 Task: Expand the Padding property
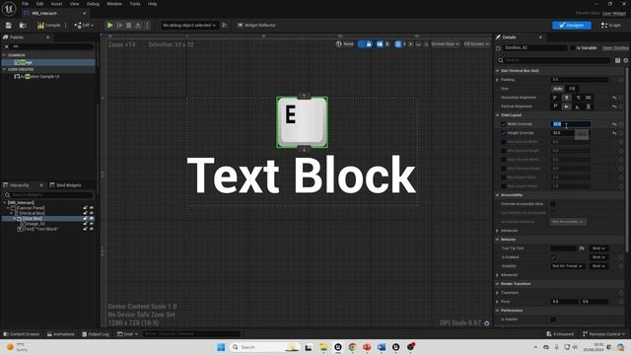point(497,80)
